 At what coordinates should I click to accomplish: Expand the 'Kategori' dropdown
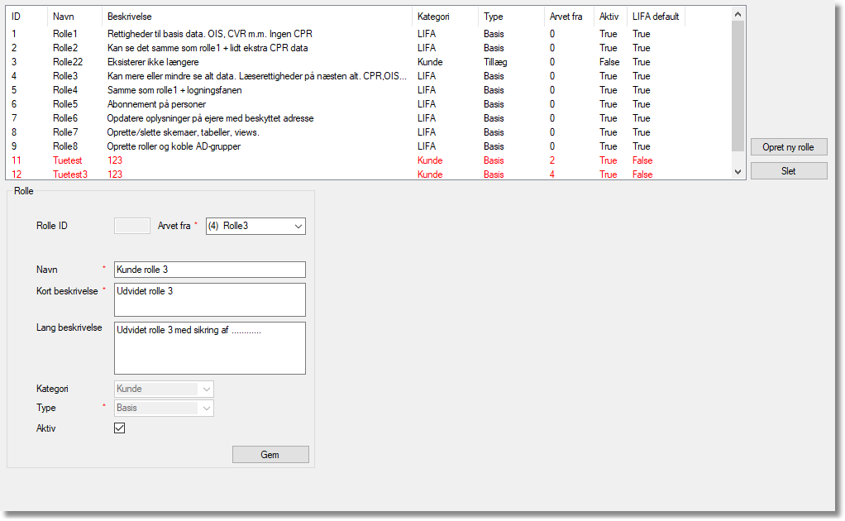click(164, 389)
